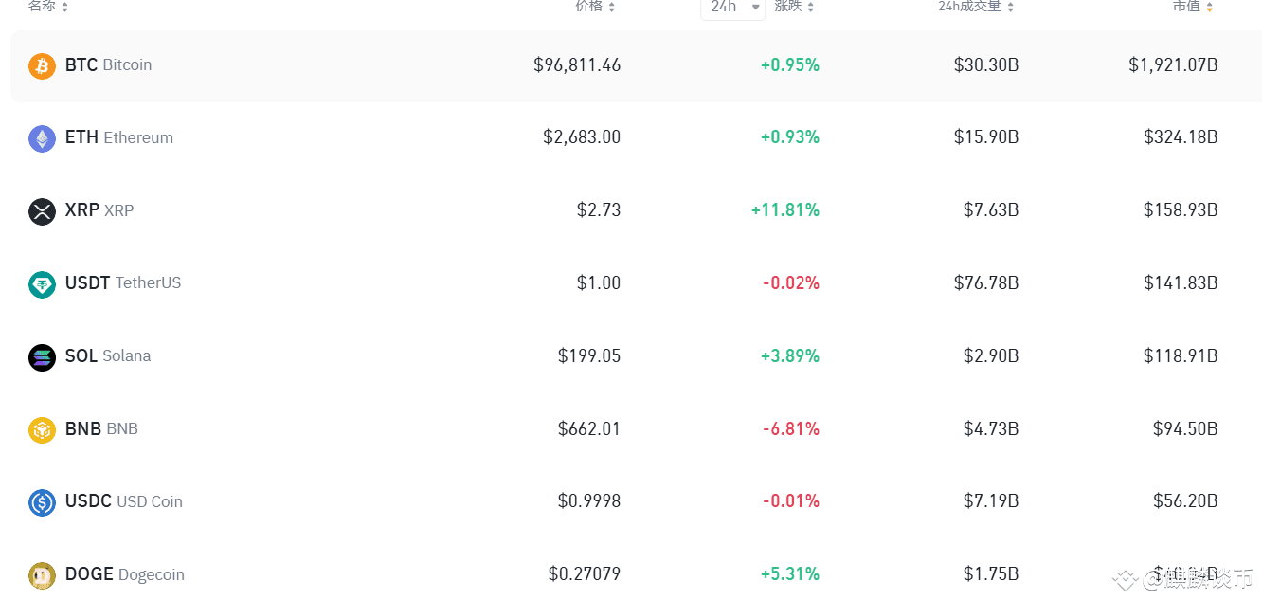The height and width of the screenshot is (600, 1262).
Task: Sort by the 价格 column arrows
Action: click(x=611, y=7)
